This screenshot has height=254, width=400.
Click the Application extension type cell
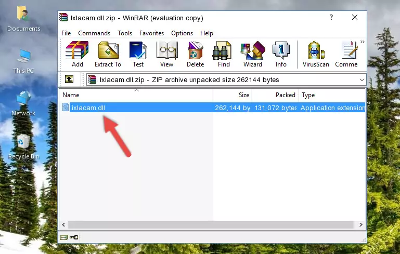point(332,108)
